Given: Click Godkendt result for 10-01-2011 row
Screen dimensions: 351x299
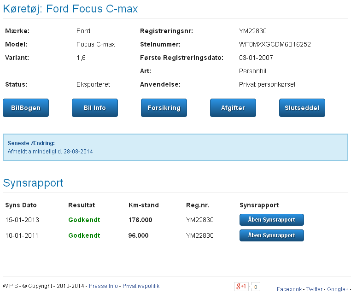Looking at the screenshot, I should click(x=84, y=235).
